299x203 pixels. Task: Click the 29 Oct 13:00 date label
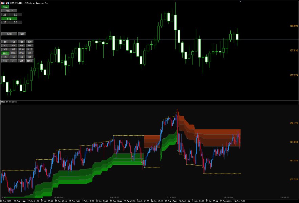coord(239,201)
